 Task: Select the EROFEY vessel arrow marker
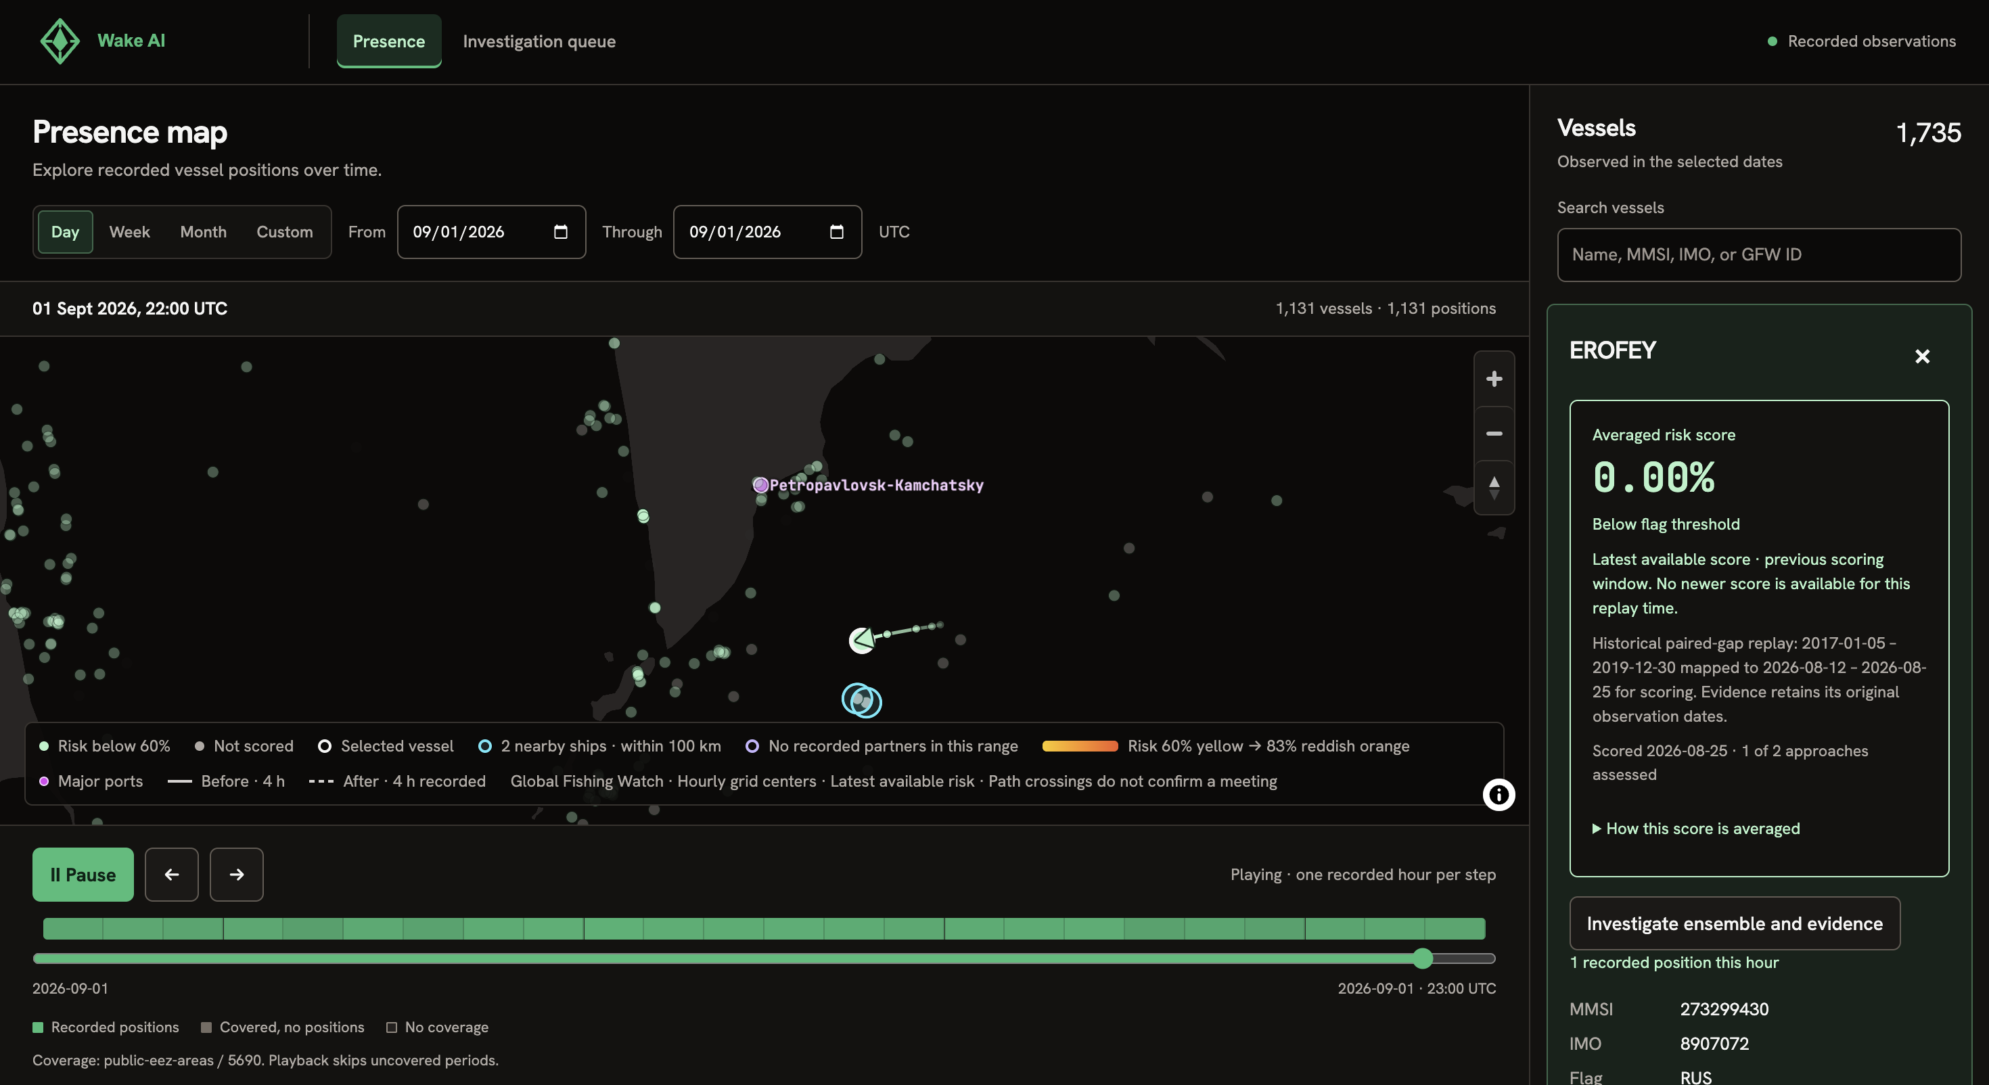pos(862,640)
